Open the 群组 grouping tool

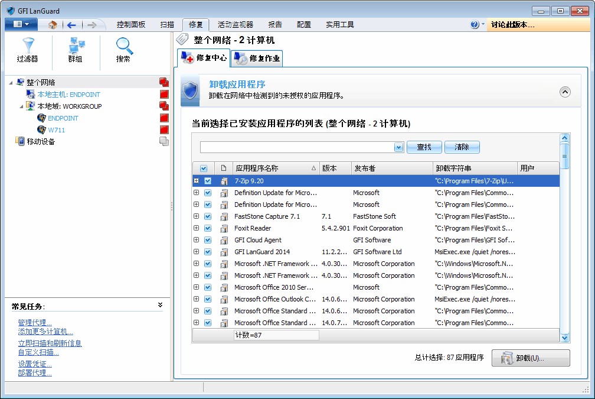tap(76, 50)
